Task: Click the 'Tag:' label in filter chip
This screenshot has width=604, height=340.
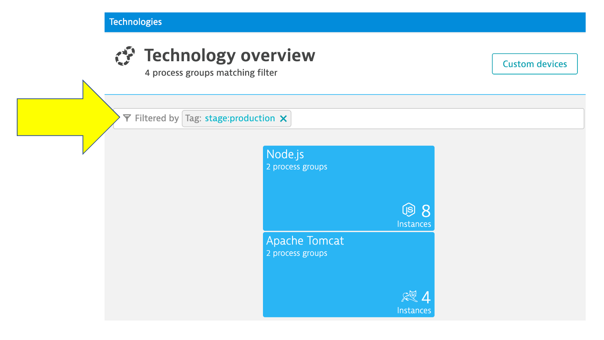Action: click(193, 119)
